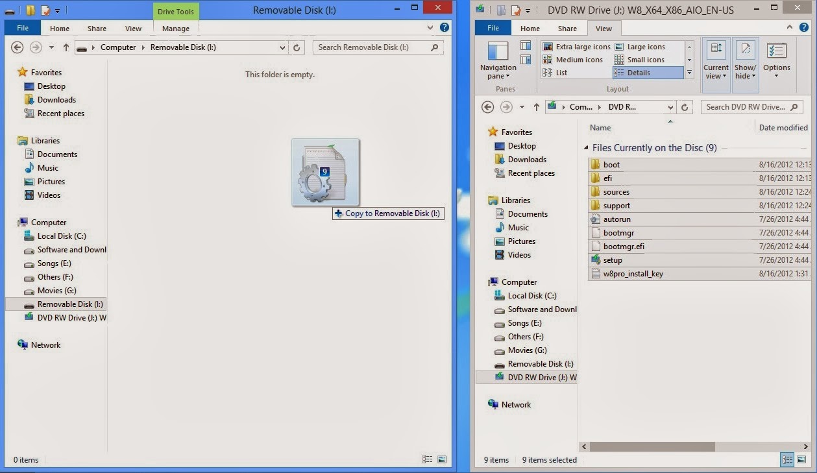The width and height of the screenshot is (817, 473).
Task: Select Local Disk (C:) in left navigation tree
Action: [x=62, y=236]
